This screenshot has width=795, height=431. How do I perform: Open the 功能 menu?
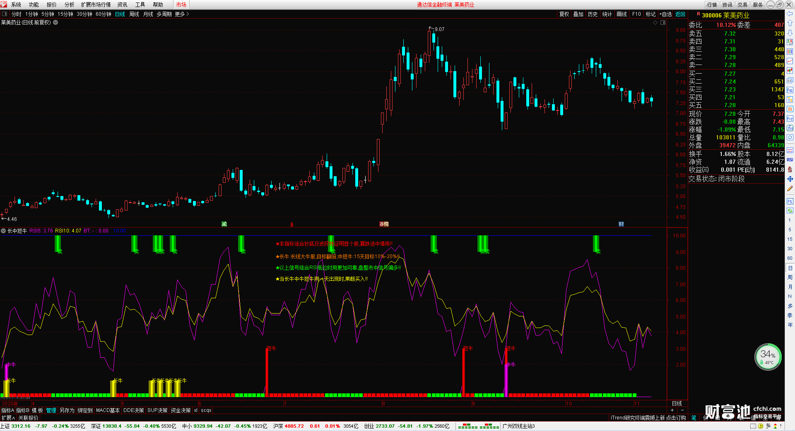34,5
